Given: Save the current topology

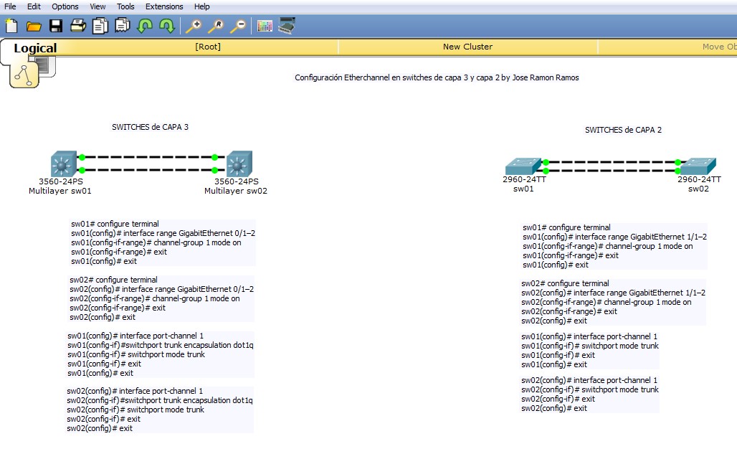Looking at the screenshot, I should tap(56, 24).
